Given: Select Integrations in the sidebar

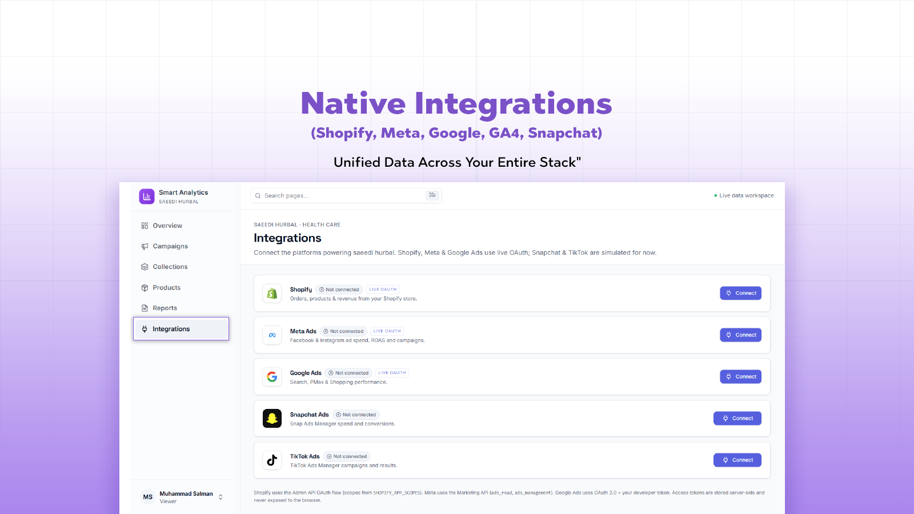Looking at the screenshot, I should [x=181, y=329].
